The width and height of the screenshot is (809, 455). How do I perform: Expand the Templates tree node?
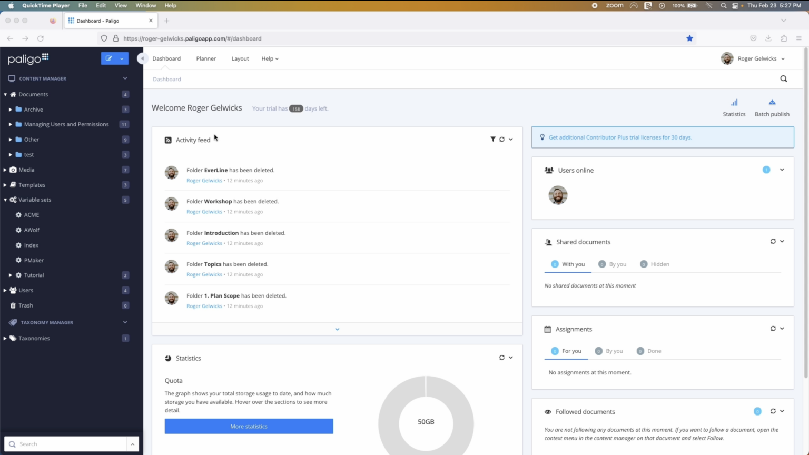point(5,185)
